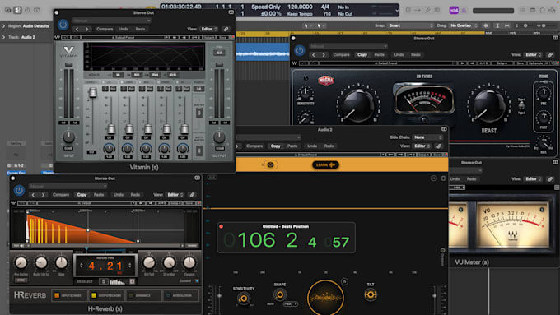Toggle Modulation section in H-Reverb
560x315 pixels.
click(x=180, y=295)
